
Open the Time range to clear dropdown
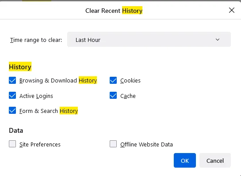(149, 39)
